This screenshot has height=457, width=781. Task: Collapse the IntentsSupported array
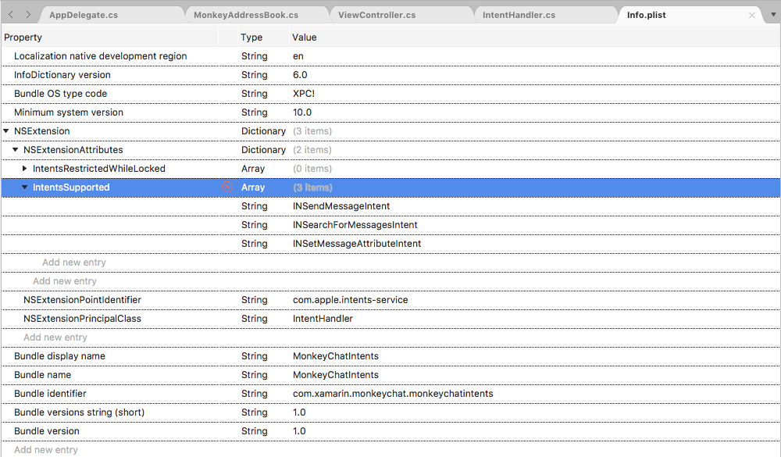tap(24, 187)
